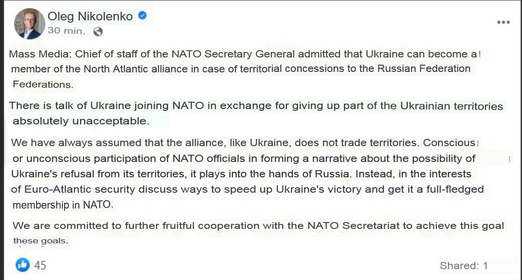Open Oleg Nikolenko's profile picture

29,24
